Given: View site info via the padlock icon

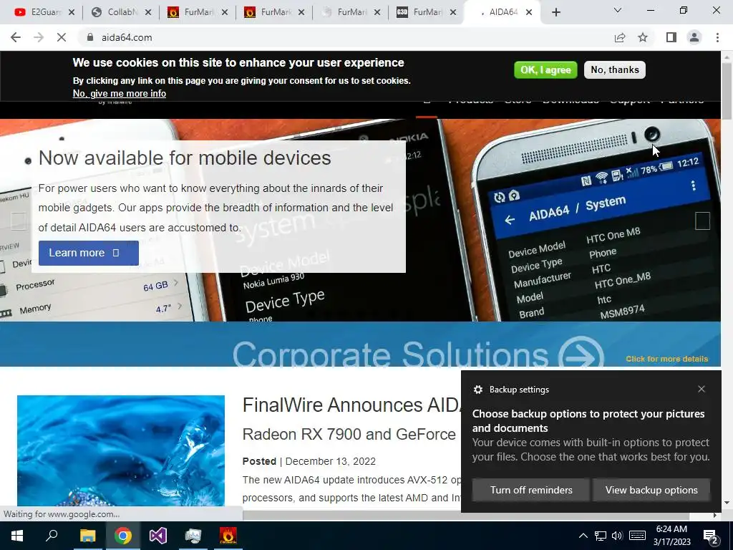Looking at the screenshot, I should pyautogui.click(x=90, y=37).
